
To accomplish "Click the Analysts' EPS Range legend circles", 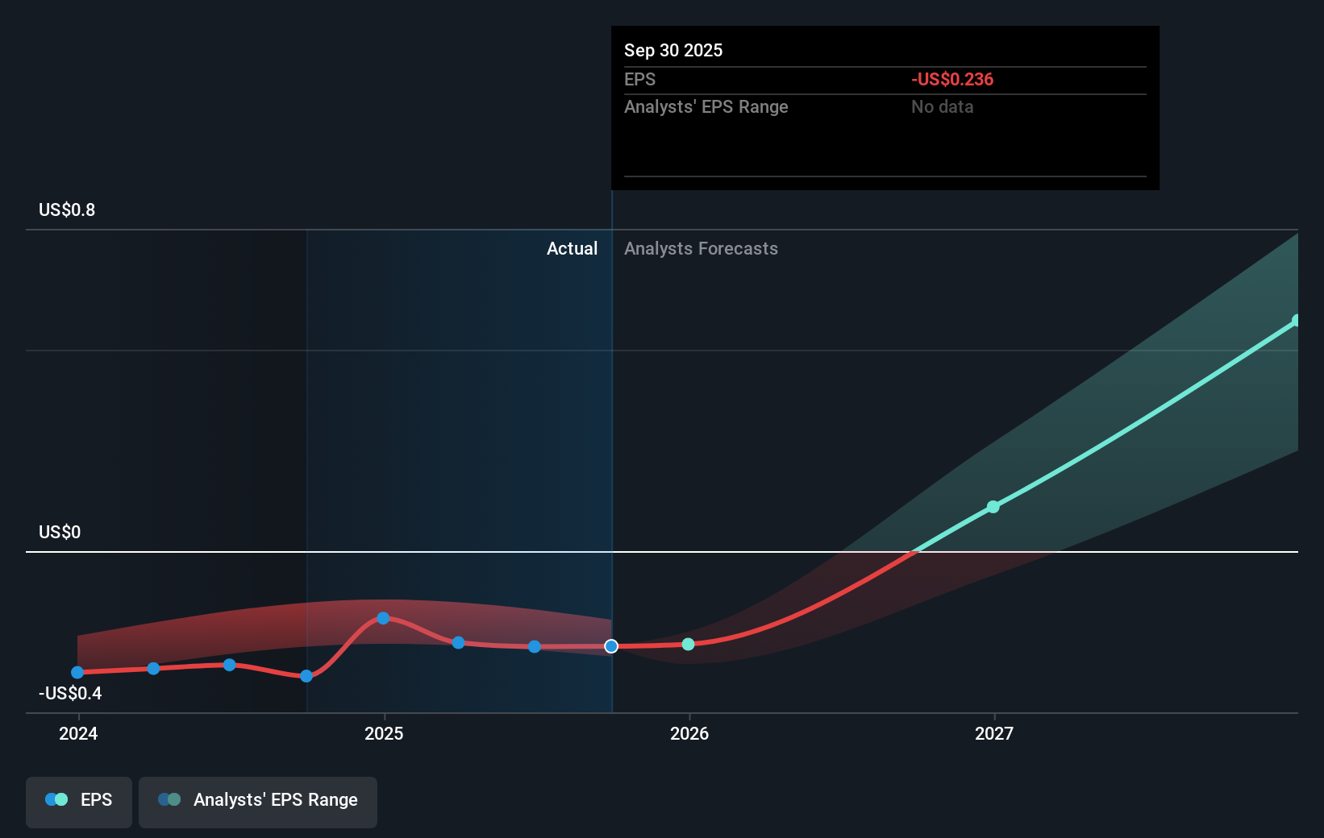I will [168, 799].
